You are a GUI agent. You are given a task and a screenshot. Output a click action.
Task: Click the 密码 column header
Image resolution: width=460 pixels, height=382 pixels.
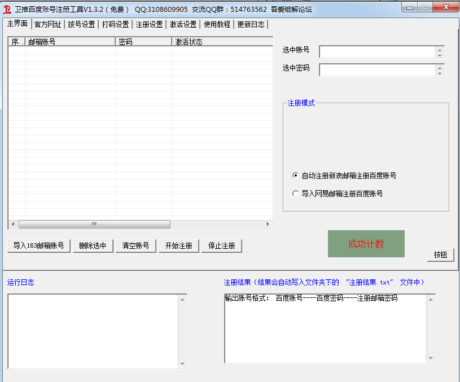point(144,42)
